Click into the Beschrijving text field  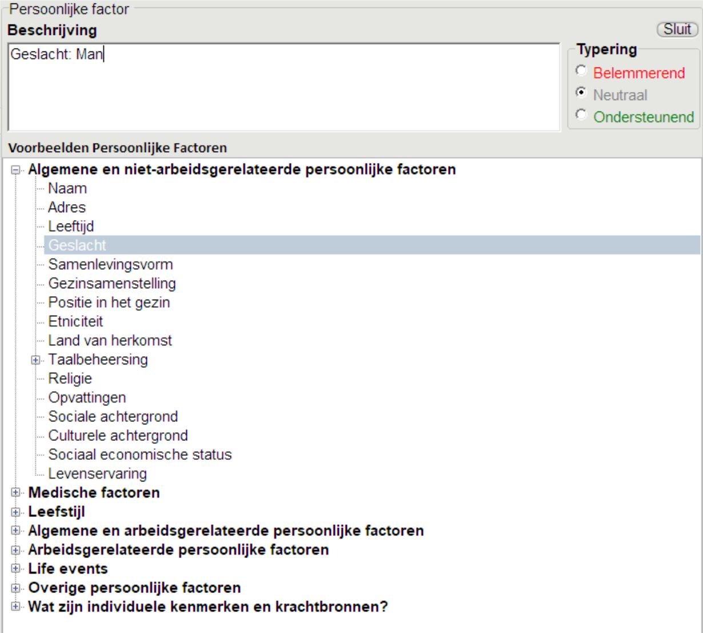(x=283, y=87)
